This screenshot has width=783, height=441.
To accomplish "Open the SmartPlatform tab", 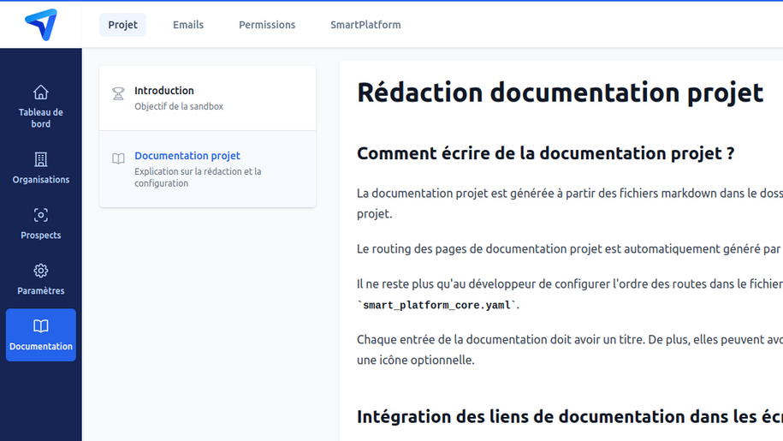I will click(365, 25).
